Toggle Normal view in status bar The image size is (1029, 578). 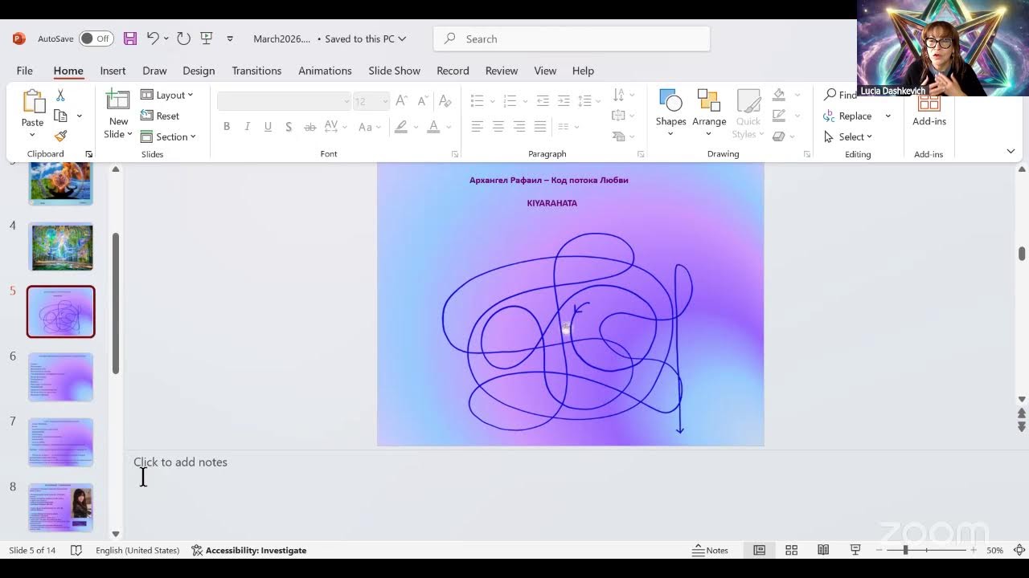pyautogui.click(x=759, y=550)
